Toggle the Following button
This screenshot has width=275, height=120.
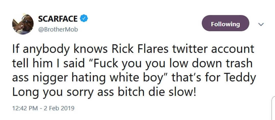tap(225, 24)
